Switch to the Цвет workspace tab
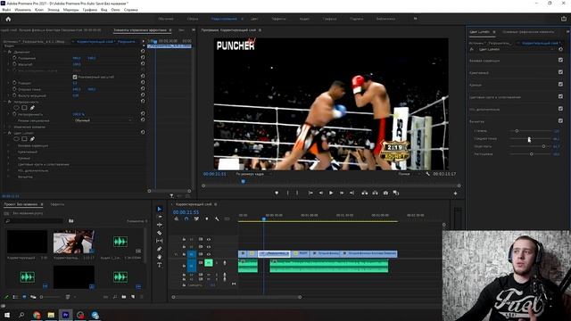571x321 pixels. tap(254, 19)
